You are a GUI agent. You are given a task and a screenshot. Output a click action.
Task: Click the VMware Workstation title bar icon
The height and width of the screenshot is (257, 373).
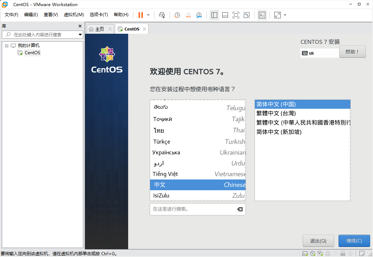pos(5,4)
